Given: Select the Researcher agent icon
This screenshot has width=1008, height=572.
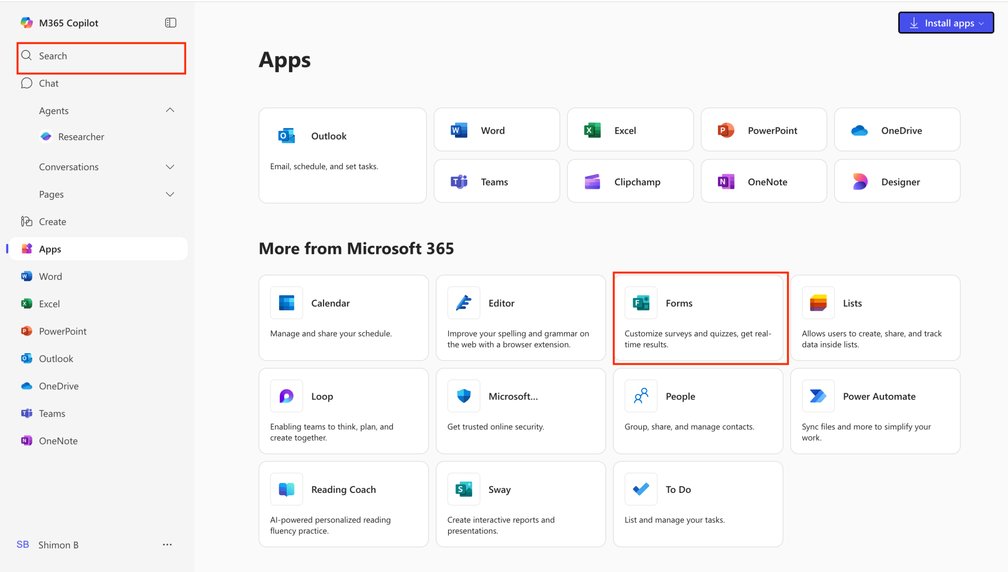Looking at the screenshot, I should [x=46, y=136].
